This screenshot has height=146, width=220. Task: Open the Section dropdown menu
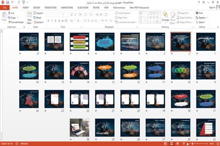39,22
